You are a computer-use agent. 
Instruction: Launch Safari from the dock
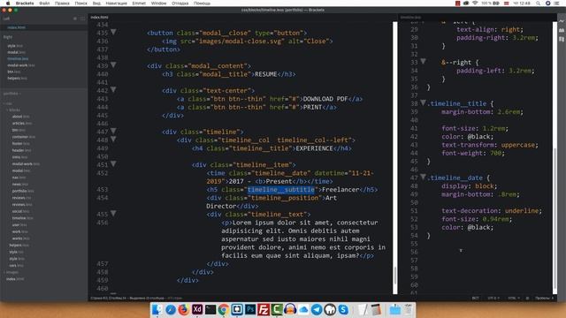pos(171,309)
